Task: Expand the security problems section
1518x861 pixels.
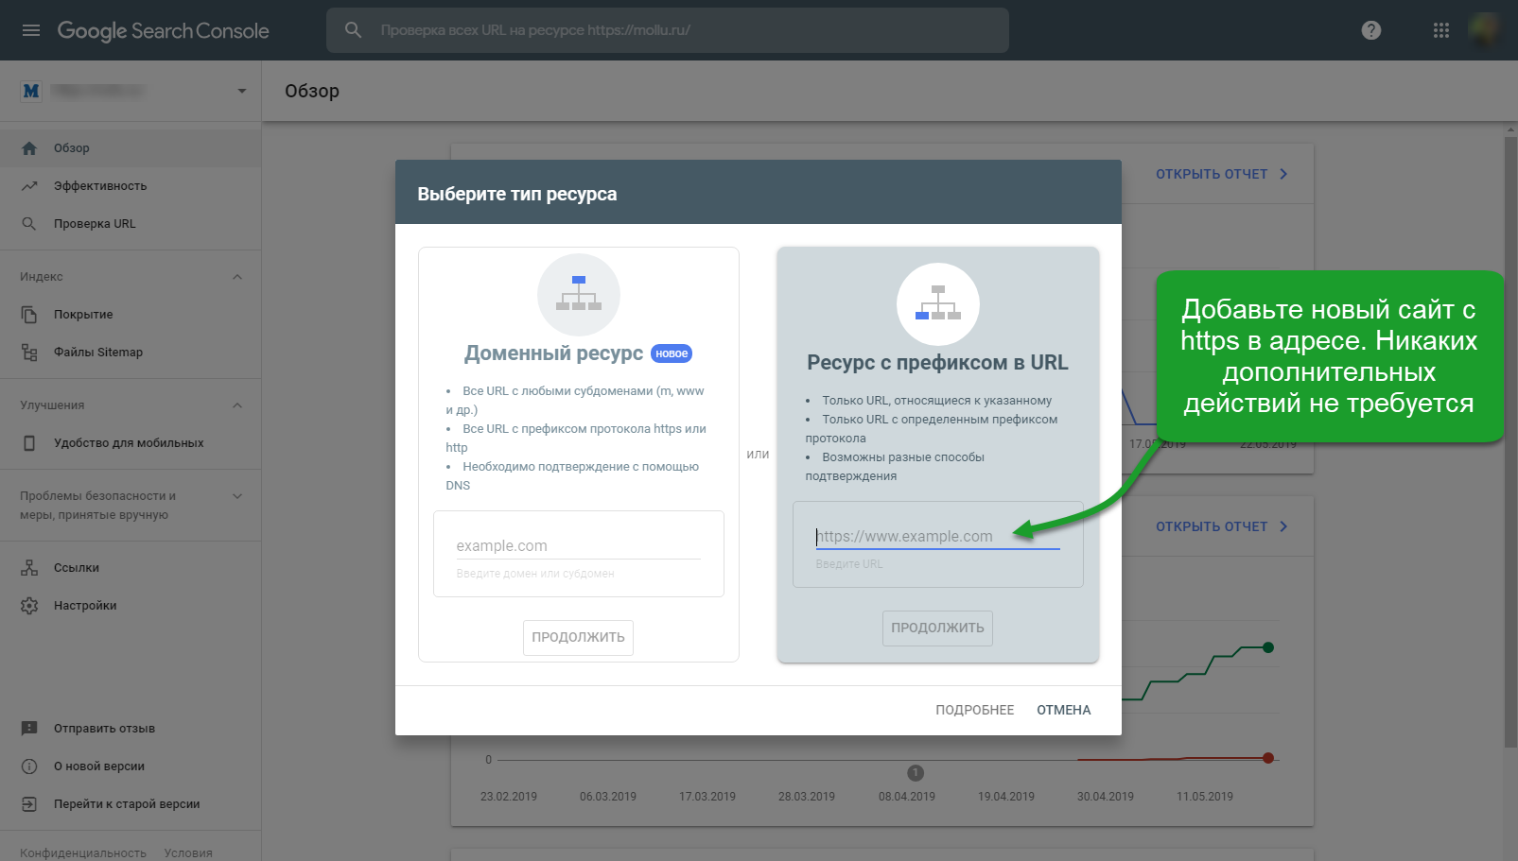Action: [x=237, y=496]
